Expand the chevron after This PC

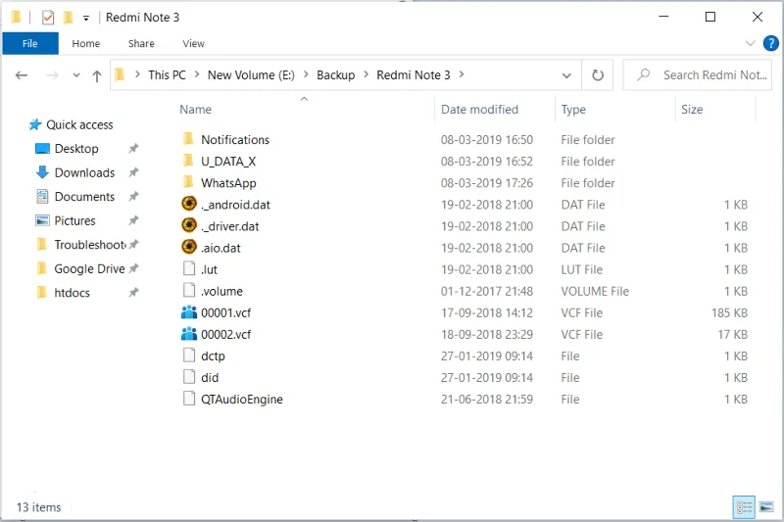(197, 74)
